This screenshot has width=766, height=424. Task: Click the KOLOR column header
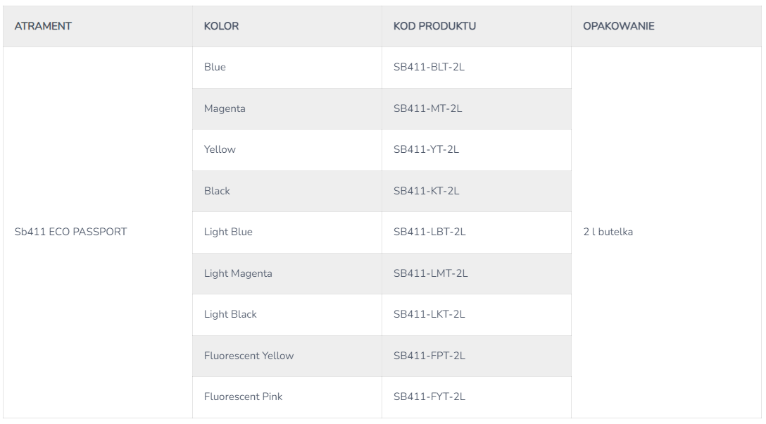click(x=221, y=27)
